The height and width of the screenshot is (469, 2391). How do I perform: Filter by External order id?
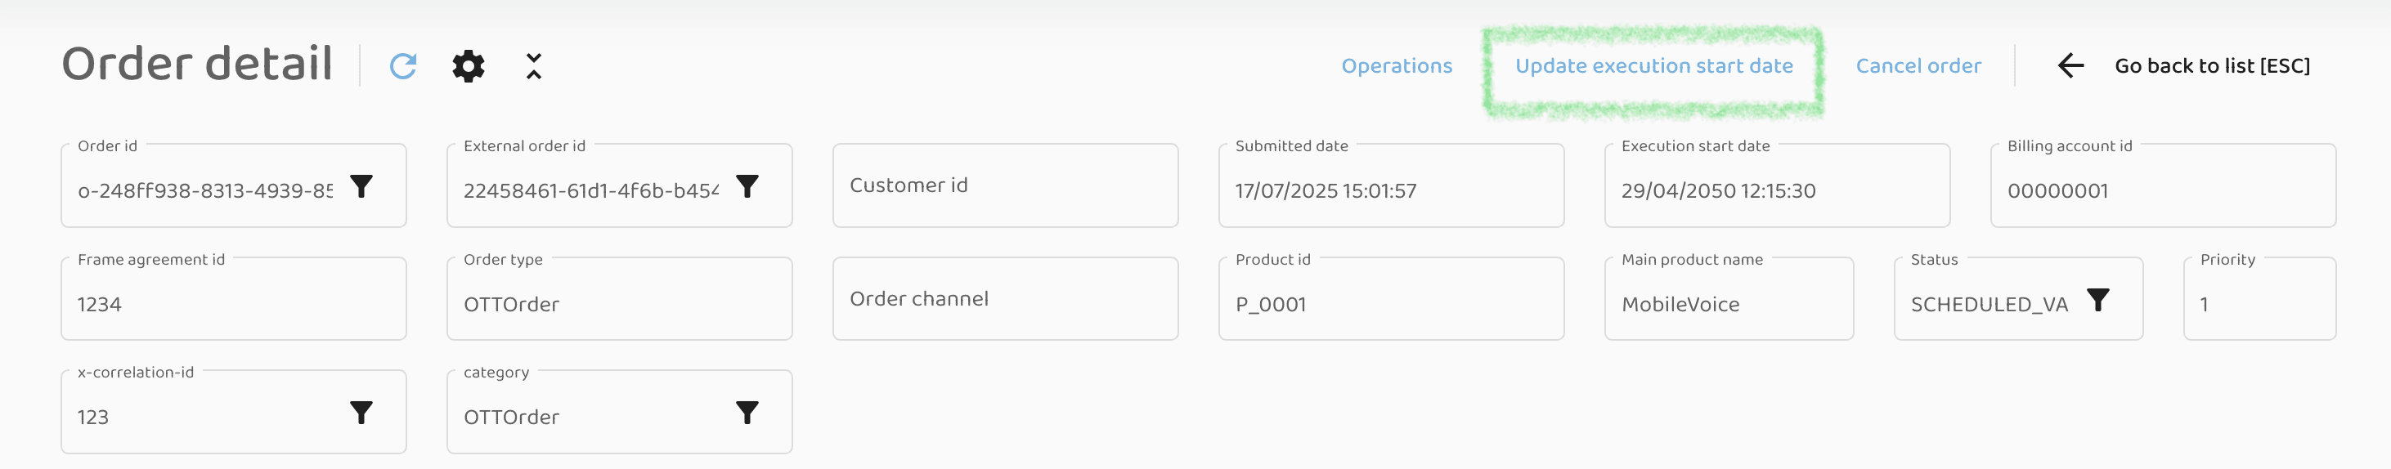(x=747, y=186)
